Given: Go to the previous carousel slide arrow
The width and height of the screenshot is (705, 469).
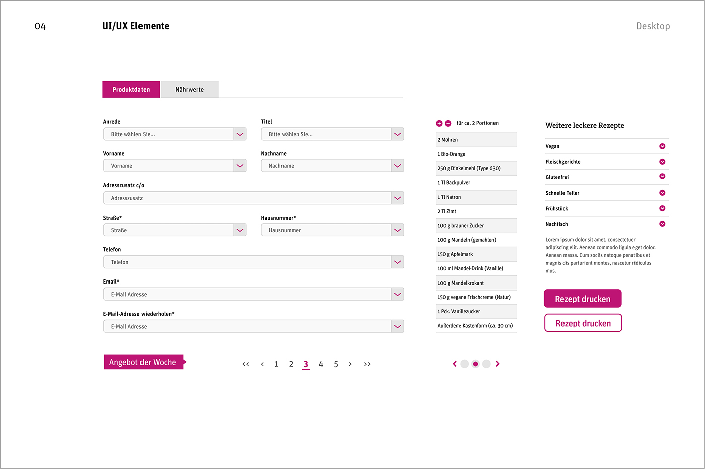Looking at the screenshot, I should (x=455, y=364).
